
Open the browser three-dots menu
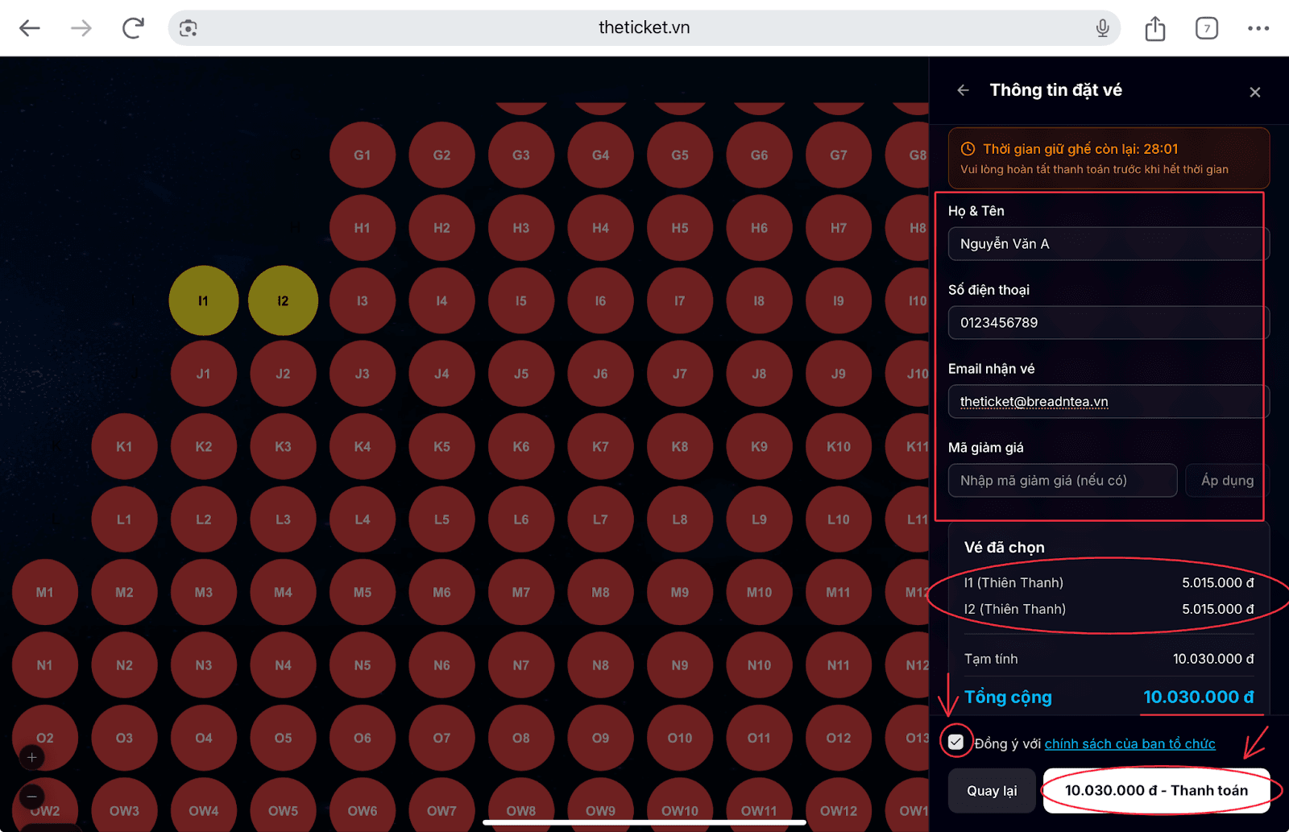1258,28
